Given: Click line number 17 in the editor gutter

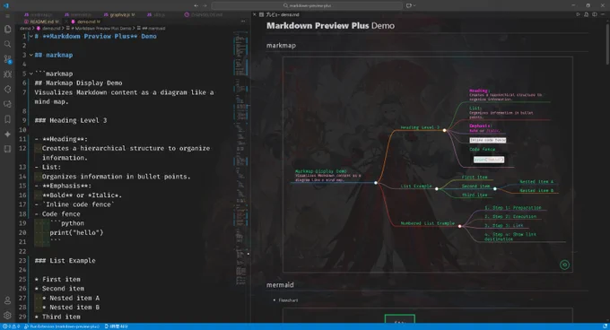Looking at the screenshot, I should [x=22, y=204].
